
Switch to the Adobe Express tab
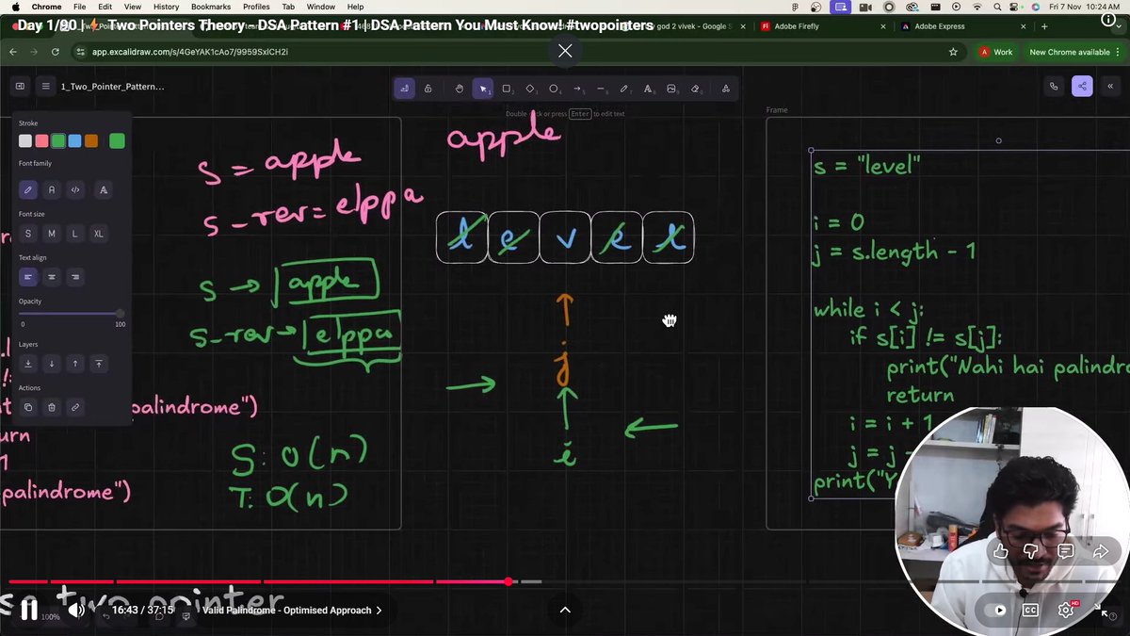(960, 26)
